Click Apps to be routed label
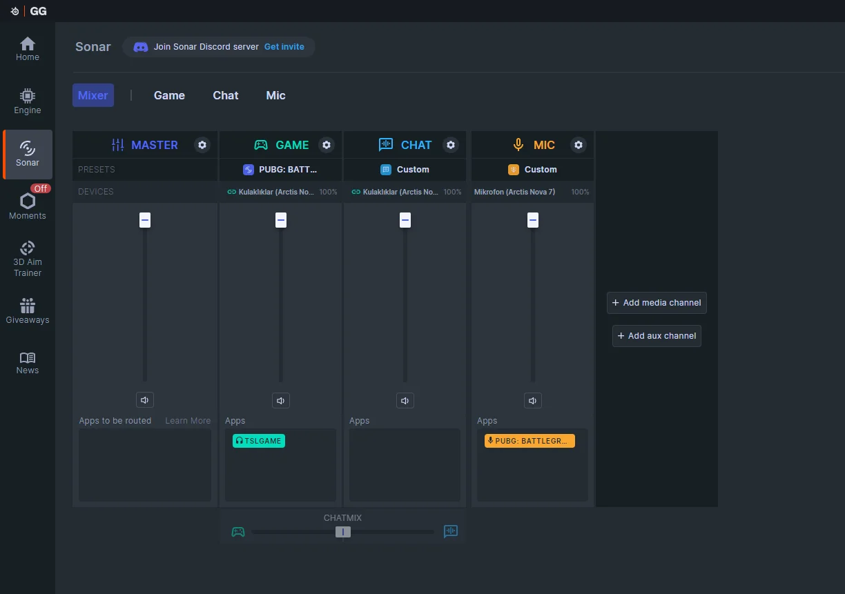845x594 pixels. [x=115, y=421]
